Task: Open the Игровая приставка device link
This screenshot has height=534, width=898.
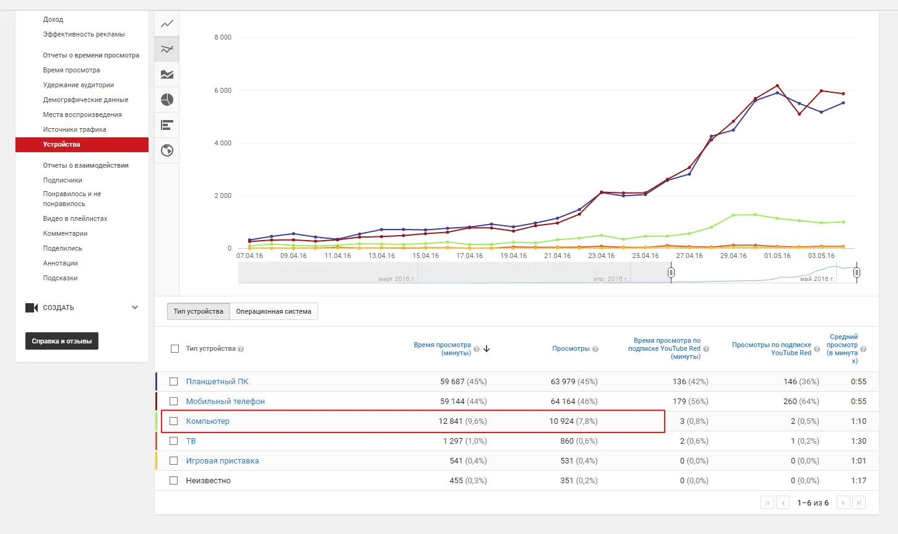Action: pyautogui.click(x=223, y=461)
